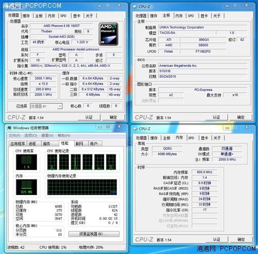Click the CPU-Z icon in mainboard window title
258x254 pixels.
[135, 7]
